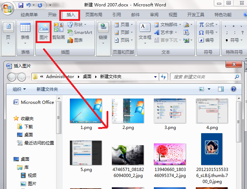247x189 pixels.
Task: Insert date and time icon
Action: pyautogui.click(x=186, y=33)
